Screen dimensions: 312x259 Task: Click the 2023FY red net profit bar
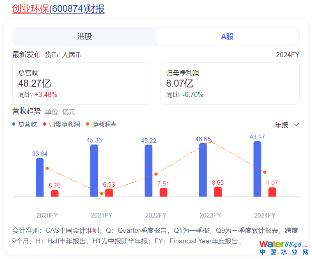[218, 192]
